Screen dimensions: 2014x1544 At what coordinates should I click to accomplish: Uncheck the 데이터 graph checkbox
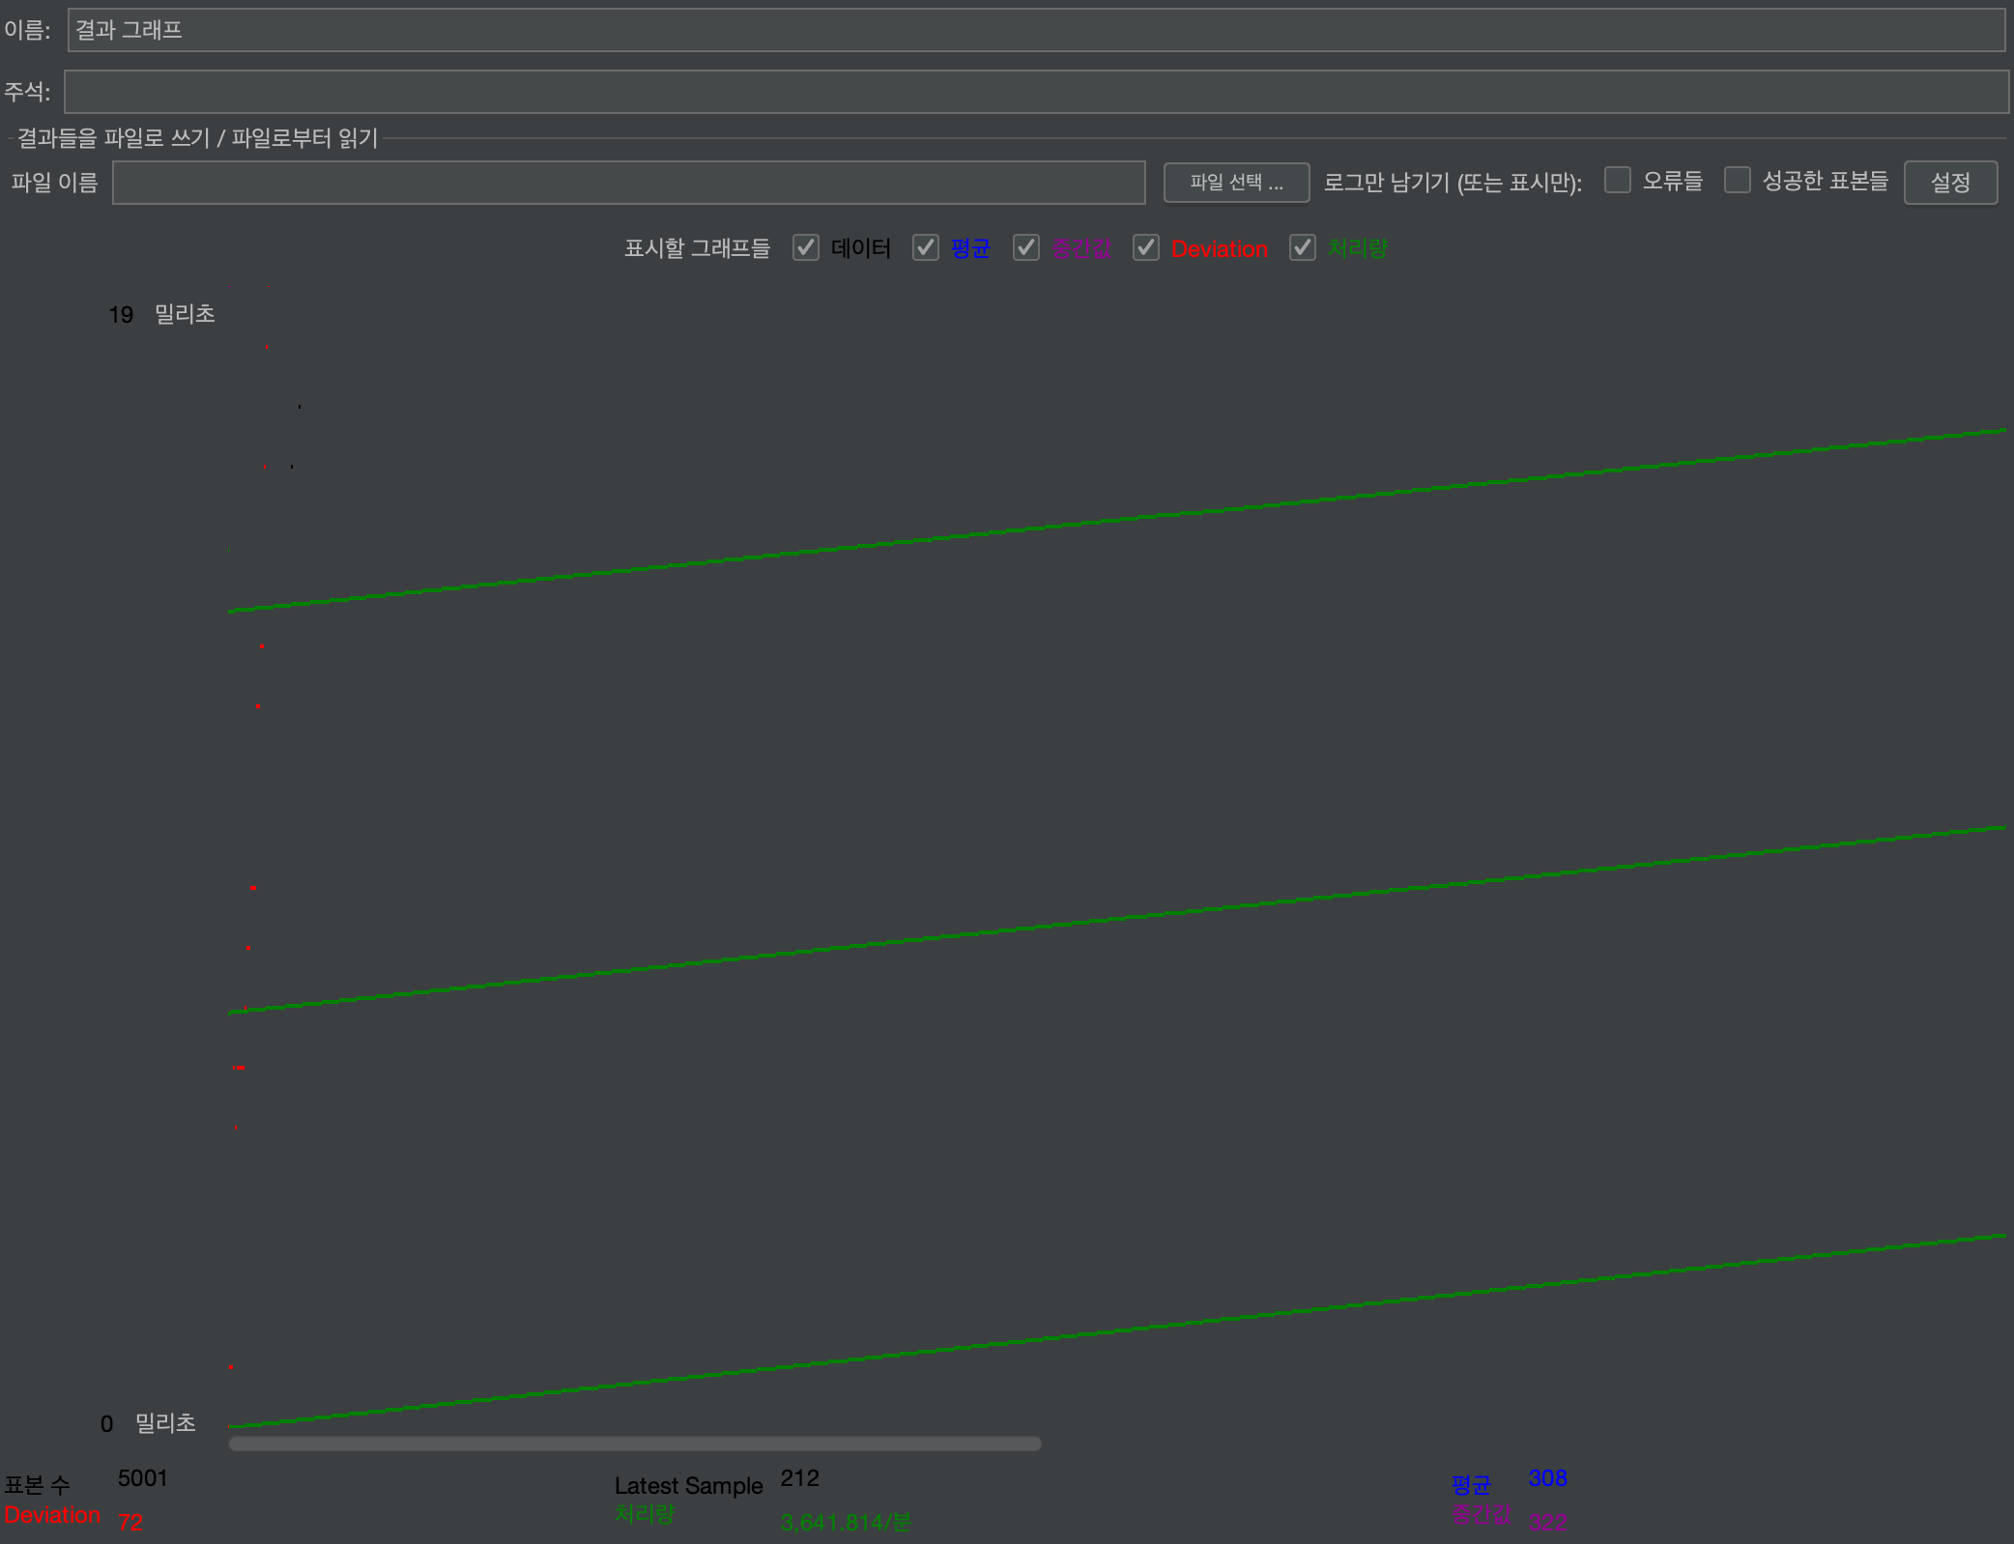(x=806, y=248)
